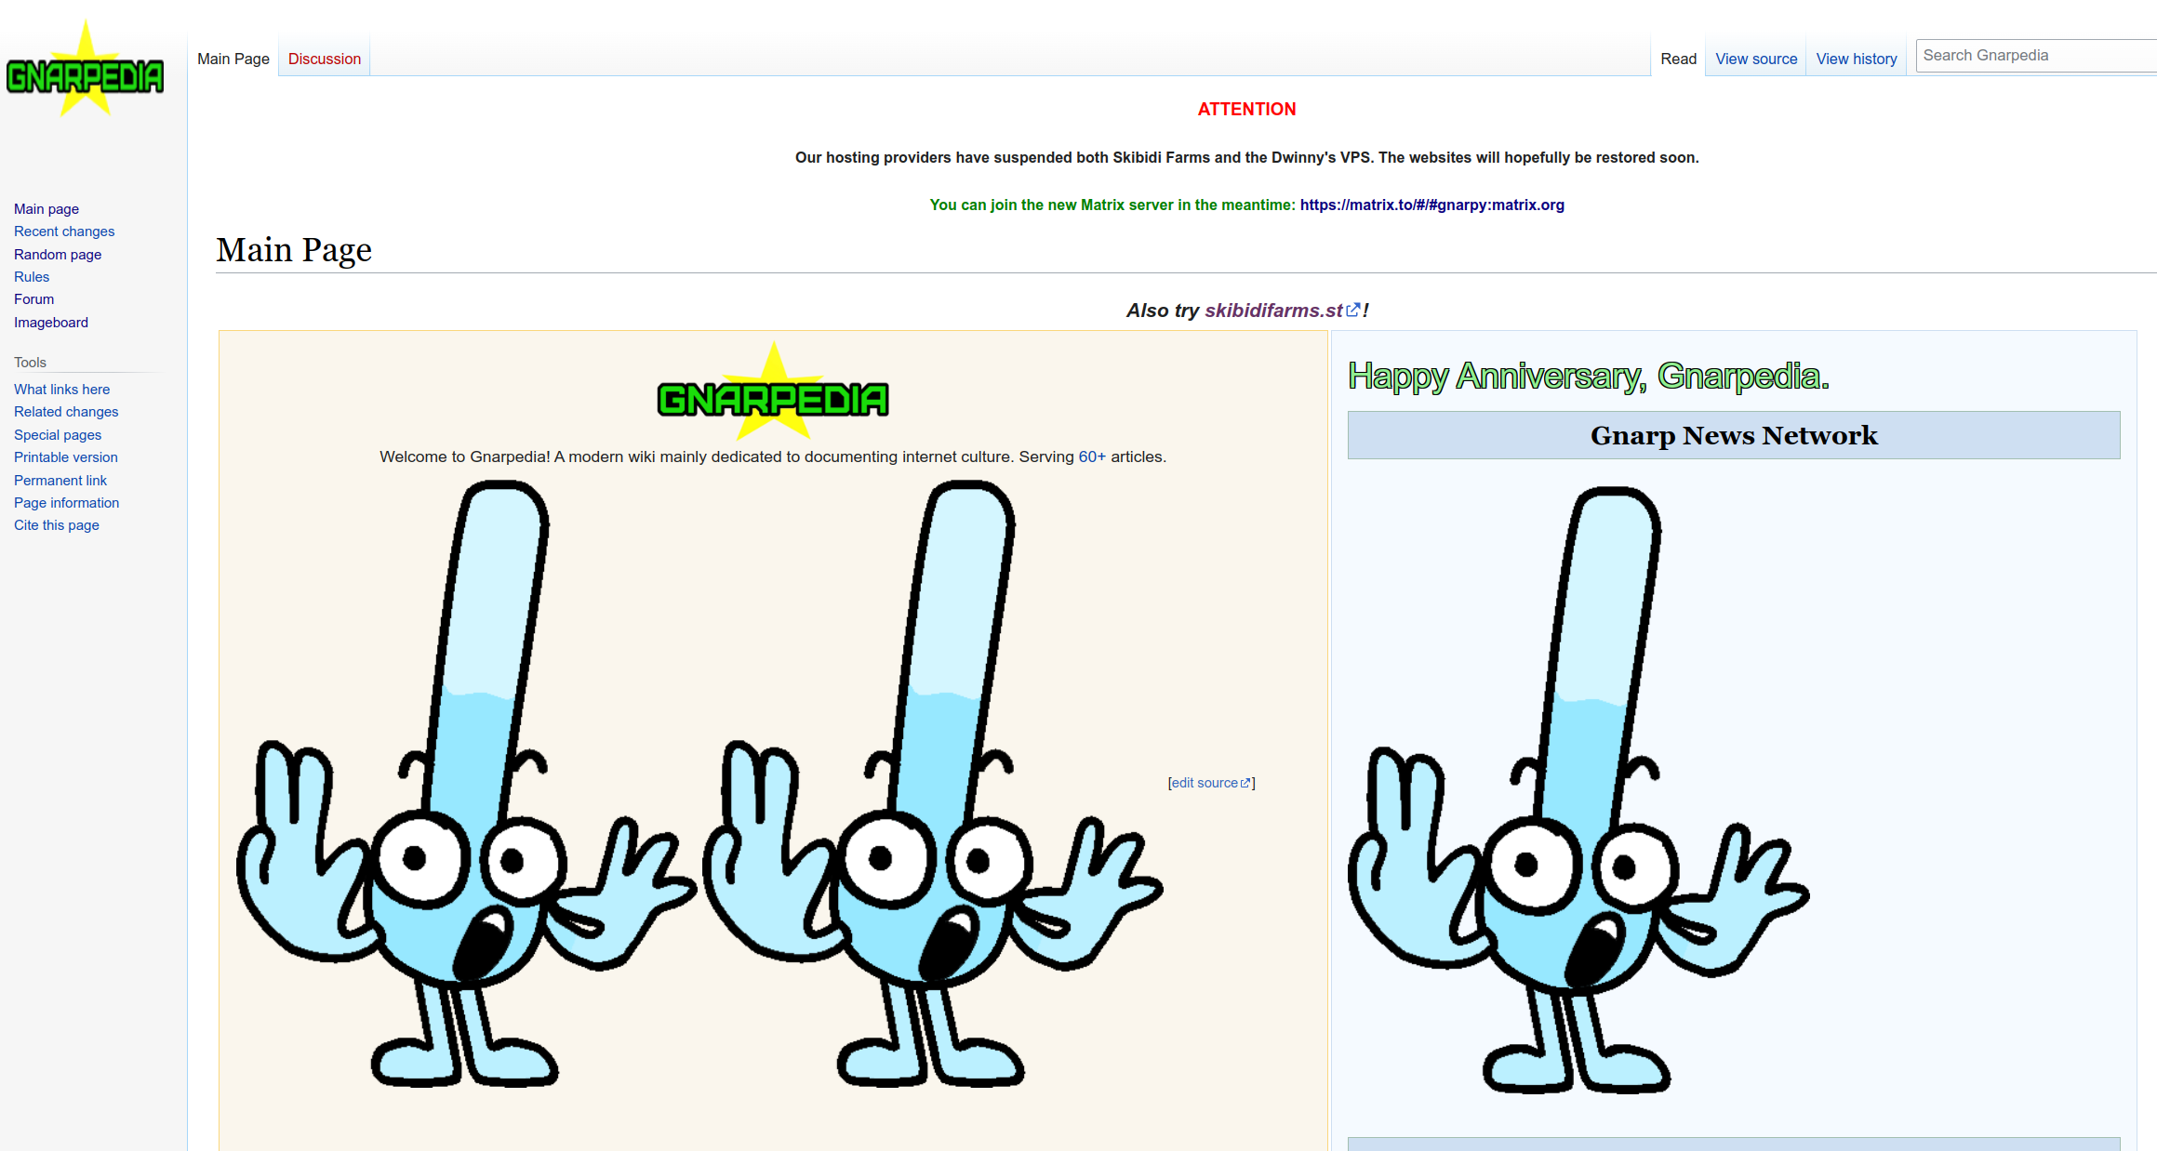Click the external link icon beside edit source
The width and height of the screenshot is (2157, 1151).
pos(1245,784)
